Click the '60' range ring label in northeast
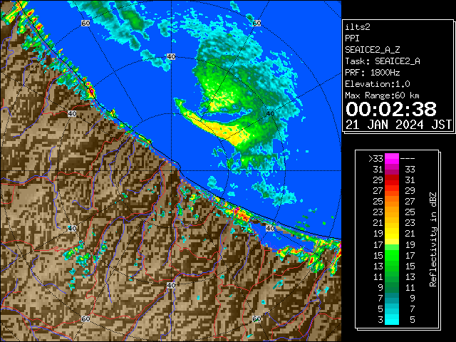 [x=256, y=23]
